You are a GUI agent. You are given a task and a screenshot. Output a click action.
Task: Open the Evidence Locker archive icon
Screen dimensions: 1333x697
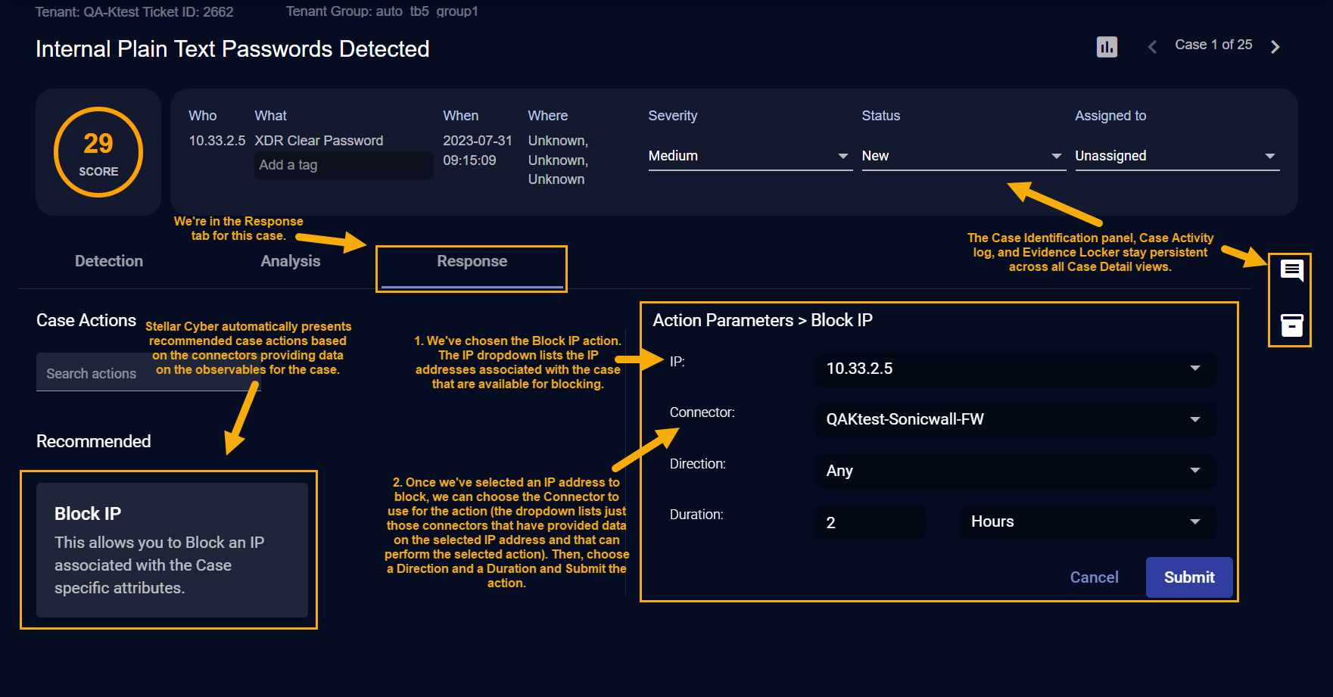click(x=1291, y=325)
